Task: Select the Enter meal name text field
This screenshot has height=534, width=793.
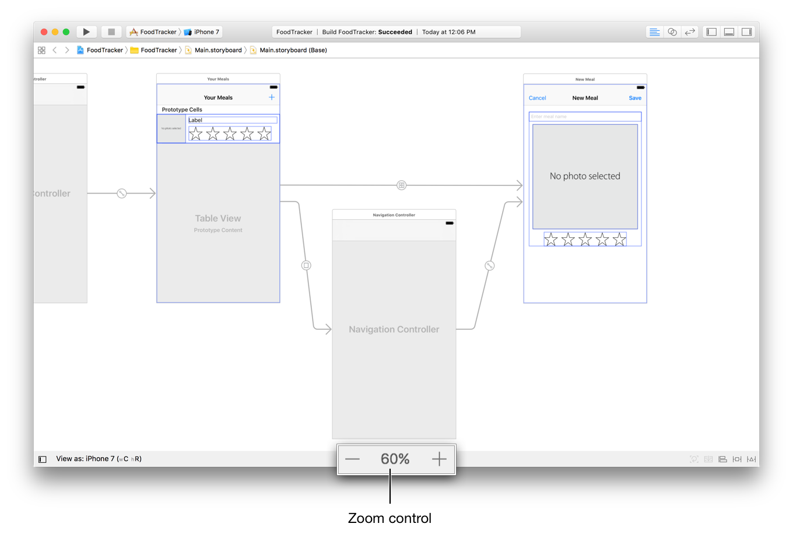Action: click(585, 117)
